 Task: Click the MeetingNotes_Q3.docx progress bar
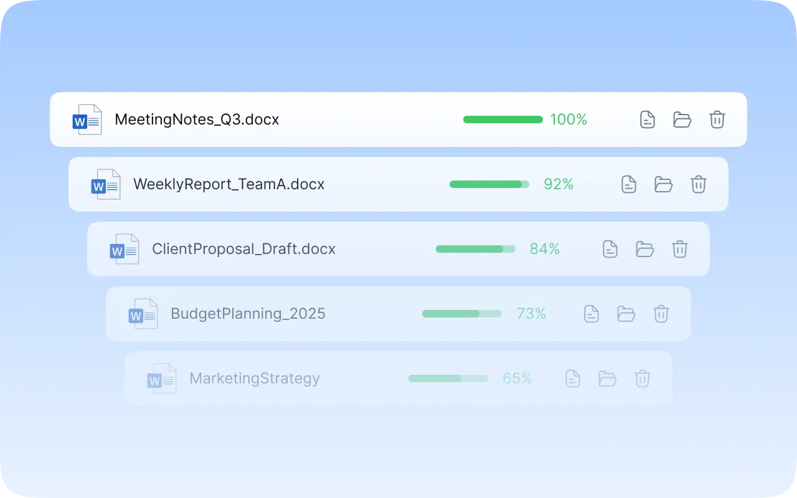coord(503,120)
